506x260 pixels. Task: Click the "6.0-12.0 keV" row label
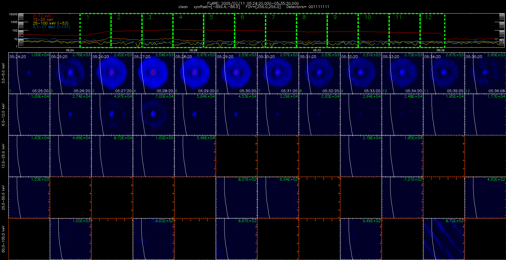click(3, 115)
